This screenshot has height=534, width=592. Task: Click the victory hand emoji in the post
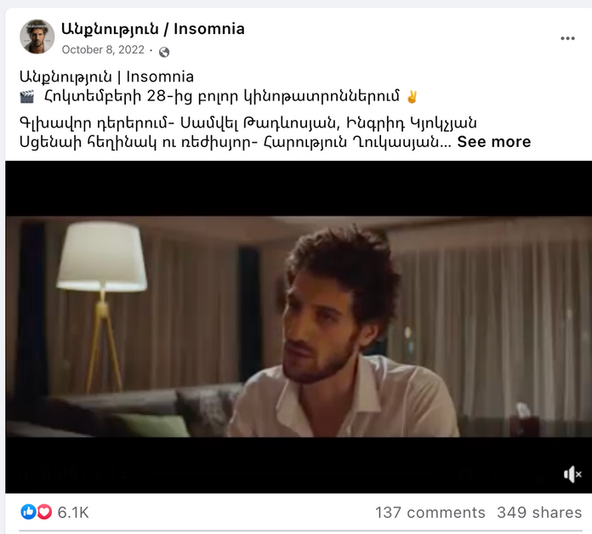412,97
